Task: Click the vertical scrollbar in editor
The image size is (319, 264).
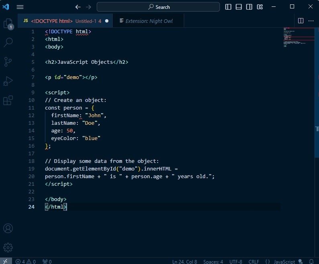Action: pos(317,93)
